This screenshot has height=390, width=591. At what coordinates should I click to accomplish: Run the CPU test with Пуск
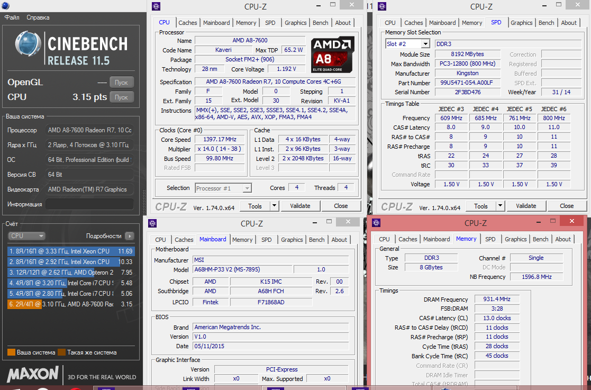121,97
